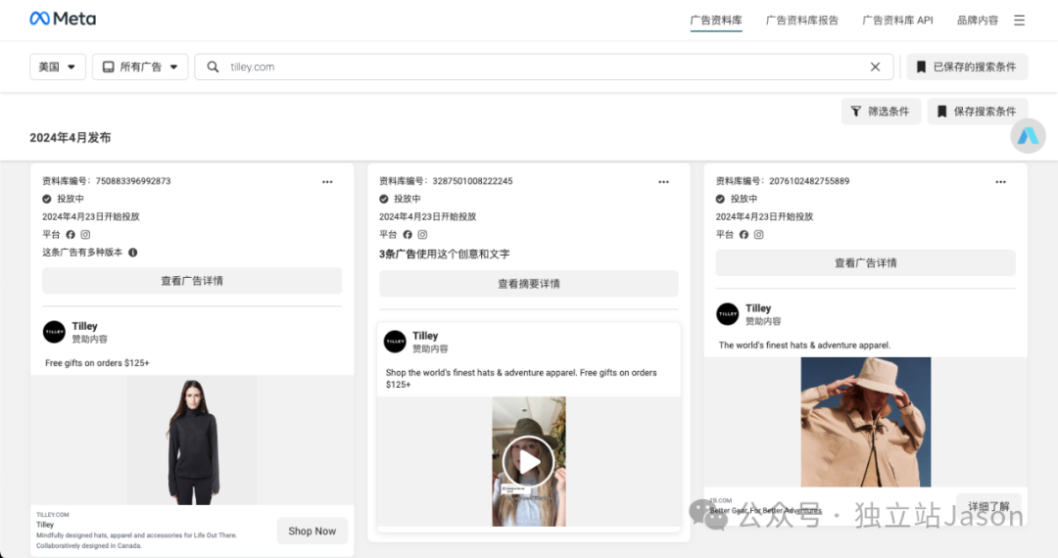Open Tilley page name in third ad card
This screenshot has height=558, width=1058.
tap(757, 308)
